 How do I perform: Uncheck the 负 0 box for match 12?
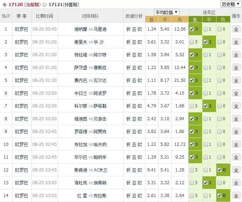[x=219, y=170]
